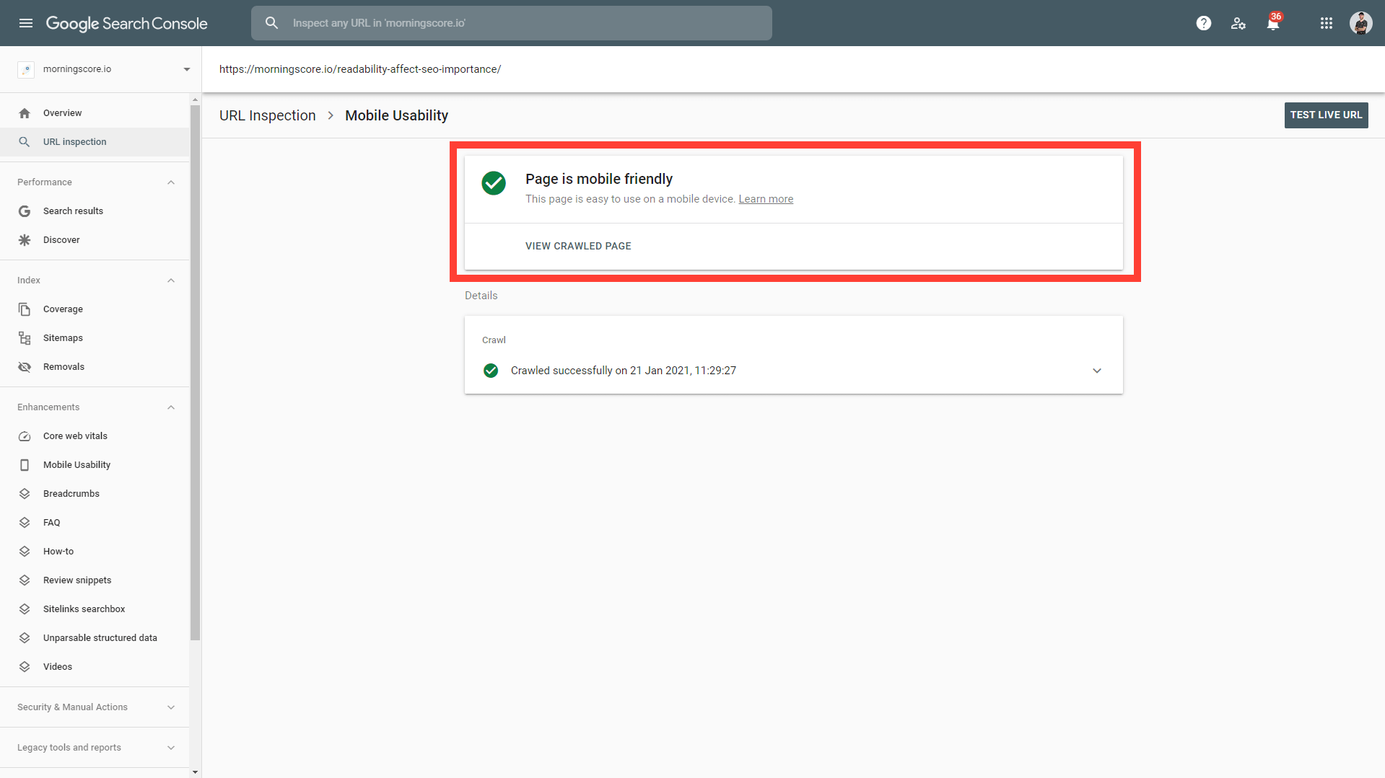Click the morningscore.io property favicon
Image resolution: width=1385 pixels, height=778 pixels.
26,69
